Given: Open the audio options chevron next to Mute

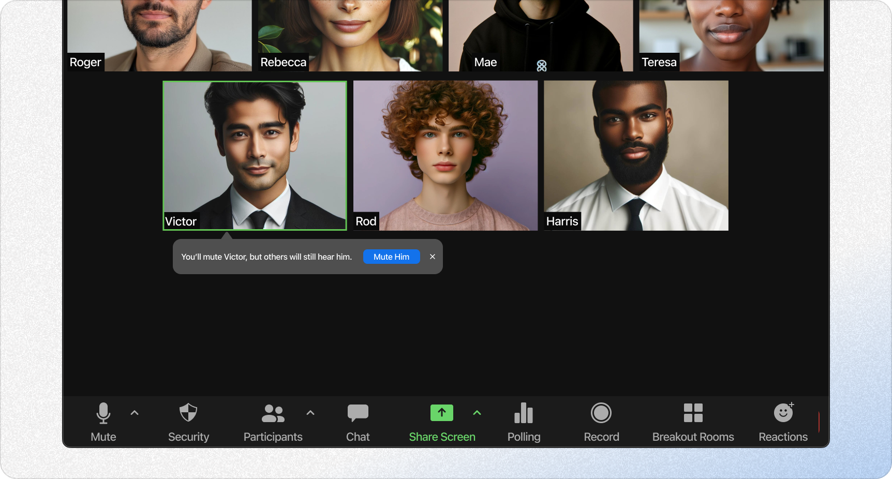Looking at the screenshot, I should (135, 413).
